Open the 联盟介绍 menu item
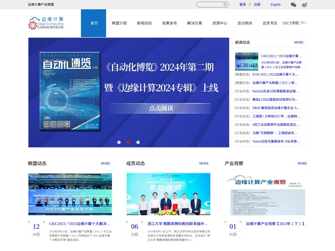Viewport: 335px width, 251px height. pyautogui.click(x=119, y=23)
